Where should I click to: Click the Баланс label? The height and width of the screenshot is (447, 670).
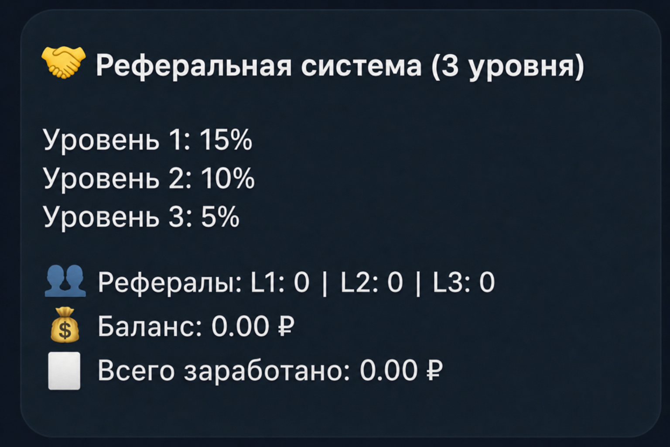click(x=150, y=326)
